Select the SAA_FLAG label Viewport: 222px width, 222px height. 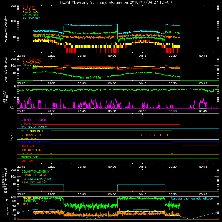(x=27, y=146)
